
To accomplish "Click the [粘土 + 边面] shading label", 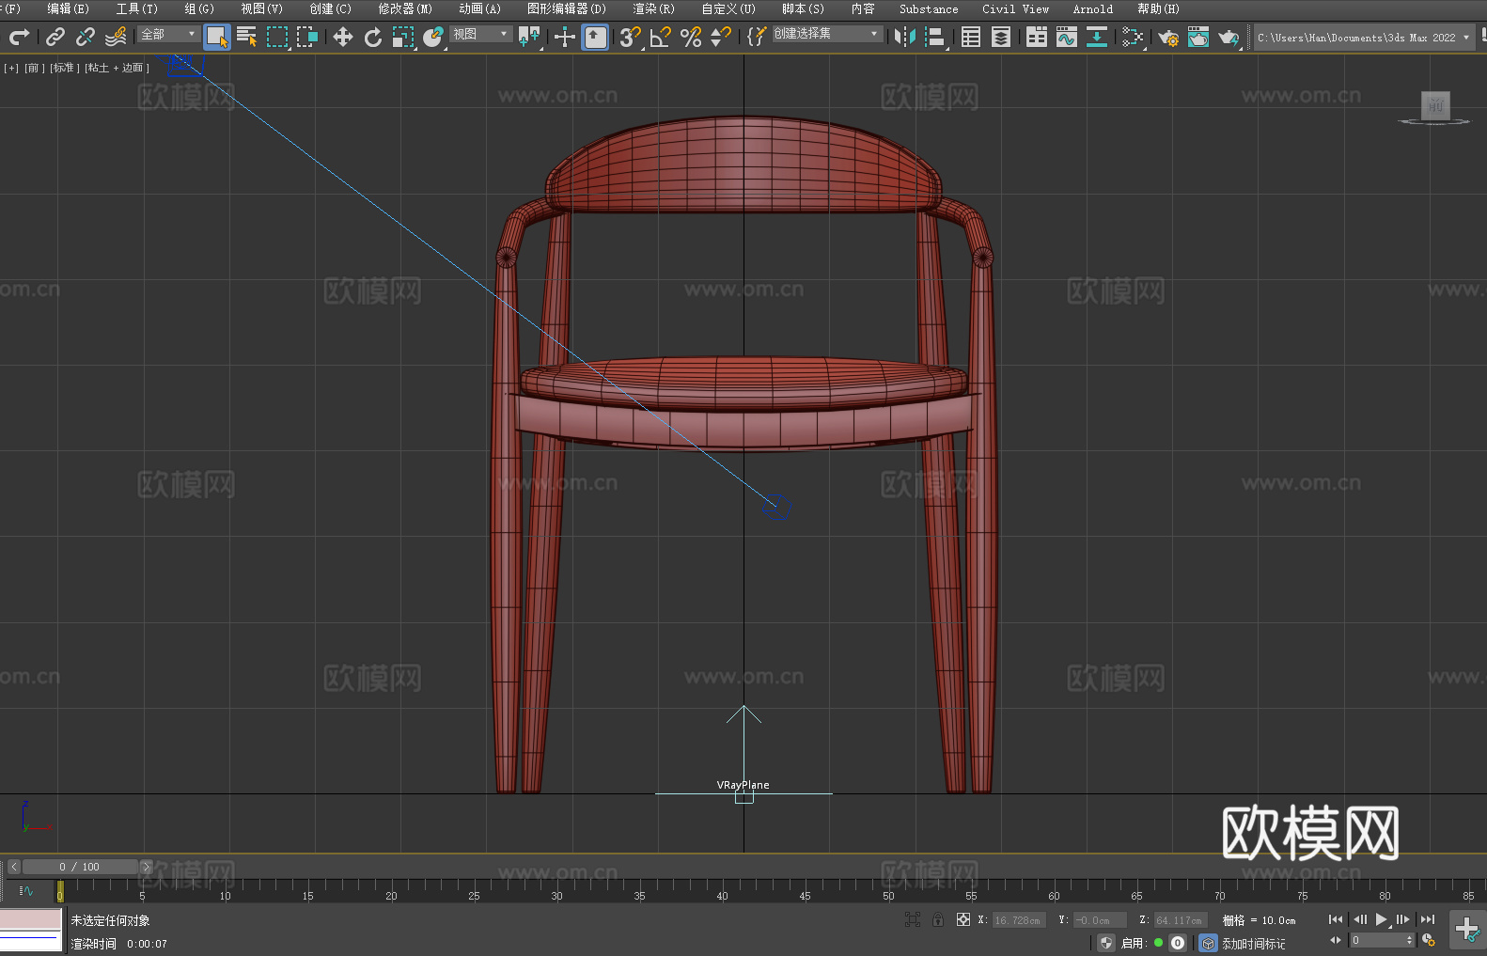I will 117,68.
